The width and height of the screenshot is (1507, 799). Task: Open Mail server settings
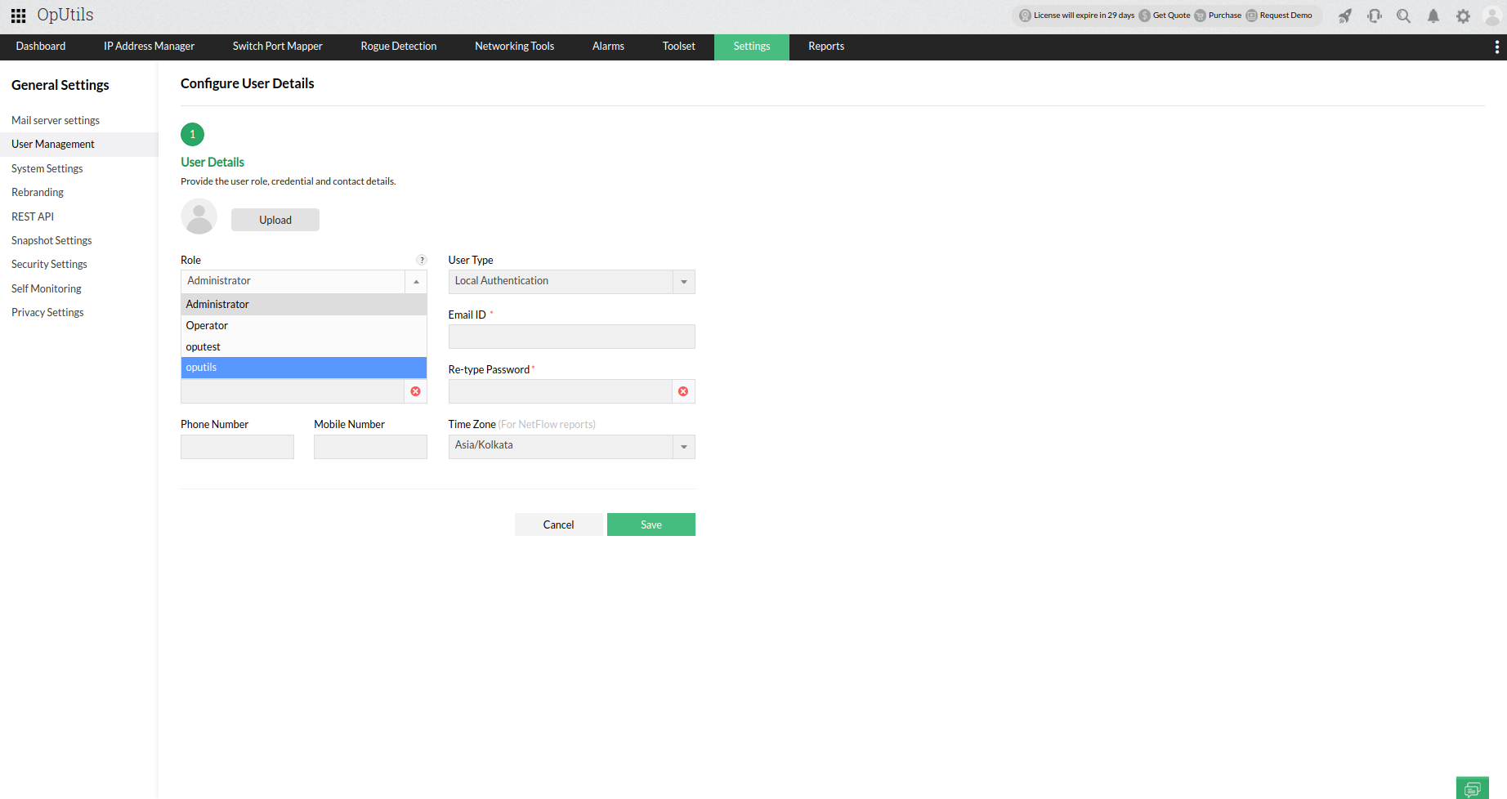click(56, 120)
